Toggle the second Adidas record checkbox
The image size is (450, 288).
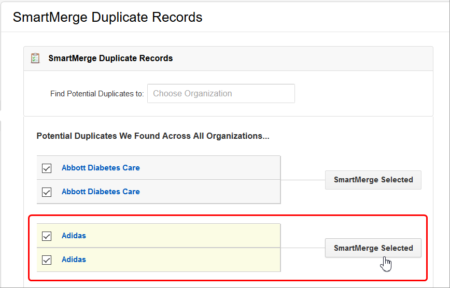click(47, 260)
